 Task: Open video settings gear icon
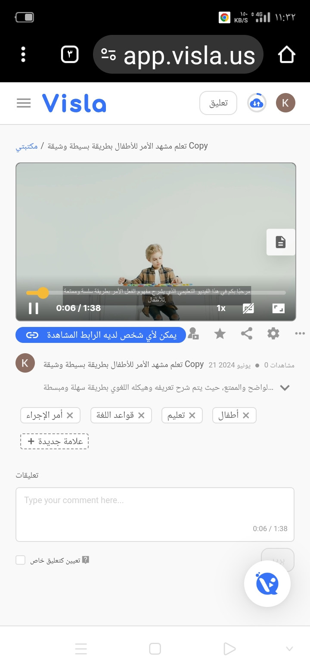click(x=273, y=334)
